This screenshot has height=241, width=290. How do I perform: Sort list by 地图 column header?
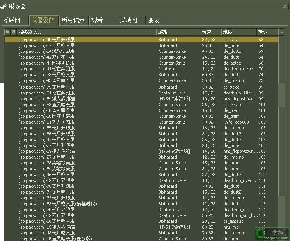pos(238,32)
